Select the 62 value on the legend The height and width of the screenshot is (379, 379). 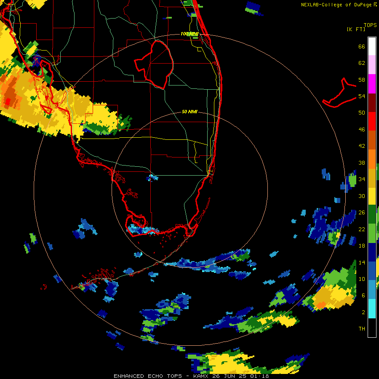point(362,63)
